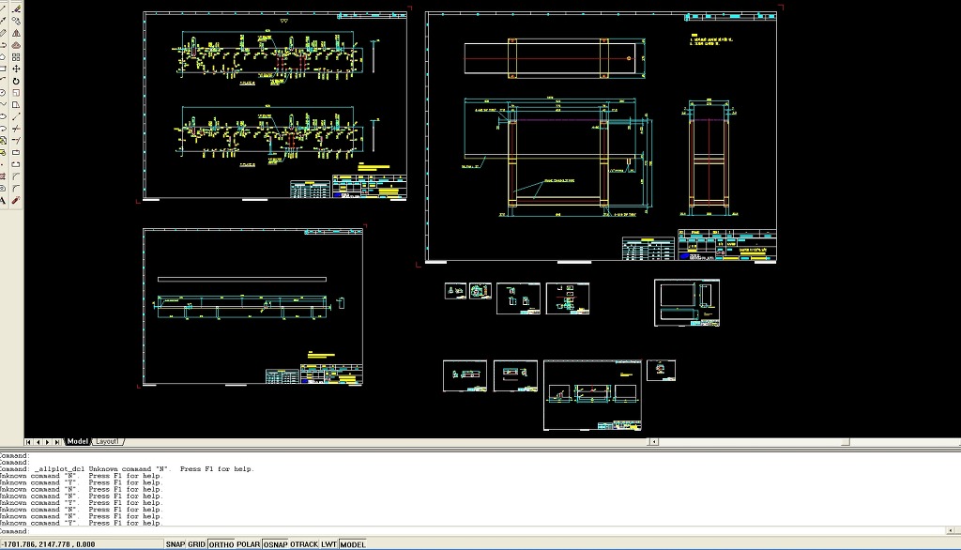
Task: Turn off ORTHO mode
Action: [221, 544]
